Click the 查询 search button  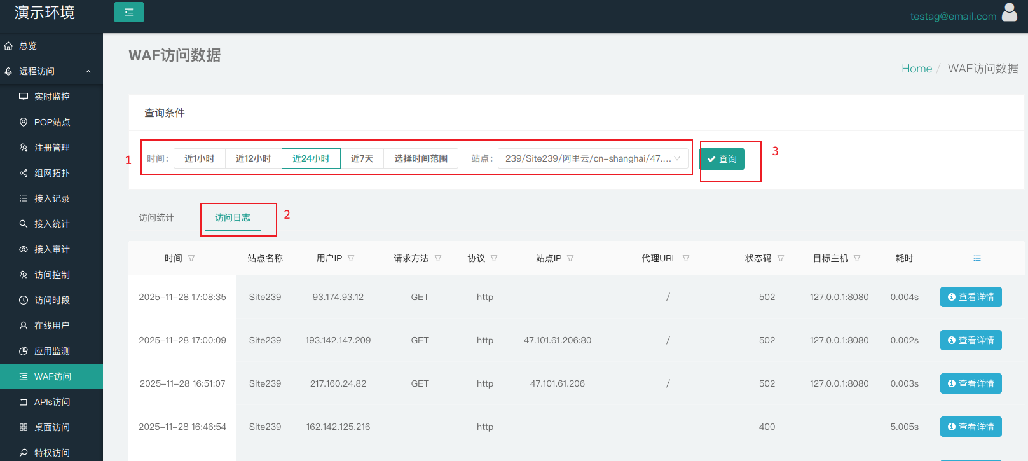pyautogui.click(x=722, y=159)
